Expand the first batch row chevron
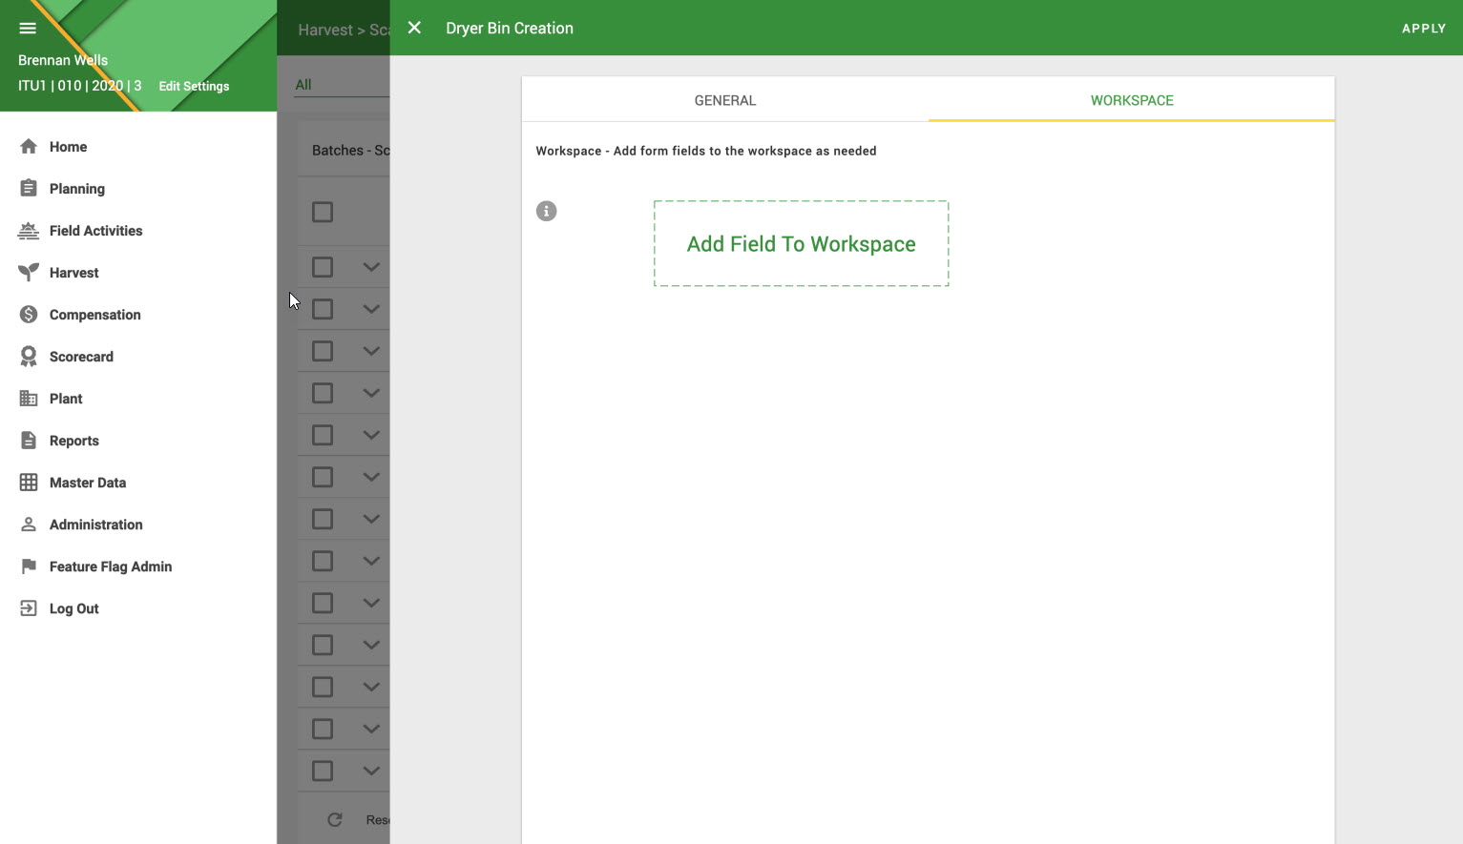This screenshot has width=1463, height=844. point(371,267)
